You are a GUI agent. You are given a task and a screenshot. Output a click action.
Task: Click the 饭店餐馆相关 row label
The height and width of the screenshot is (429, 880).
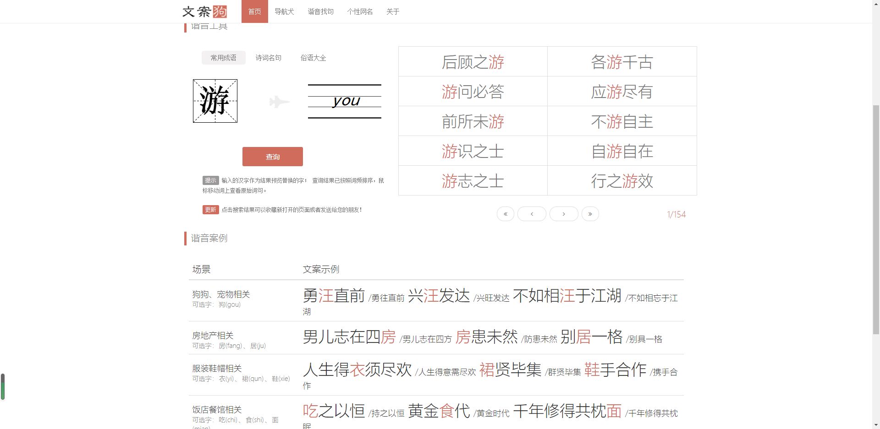tap(217, 409)
